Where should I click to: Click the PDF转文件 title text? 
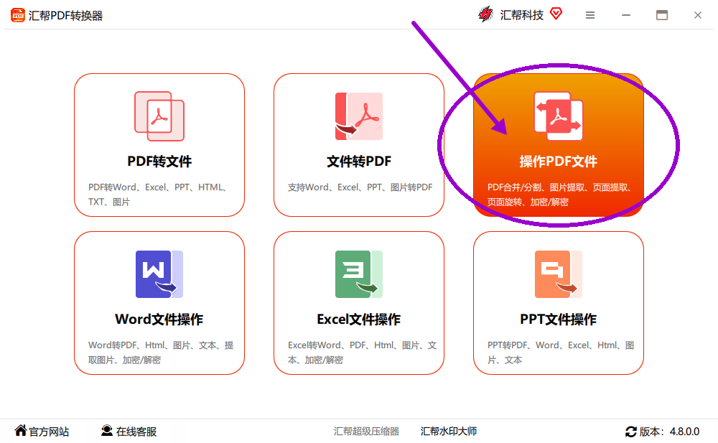[x=159, y=162]
